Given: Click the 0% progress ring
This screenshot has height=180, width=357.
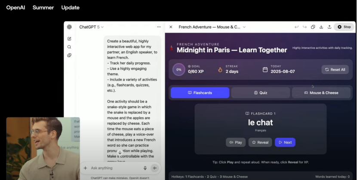Looking at the screenshot, I should pyautogui.click(x=179, y=69).
